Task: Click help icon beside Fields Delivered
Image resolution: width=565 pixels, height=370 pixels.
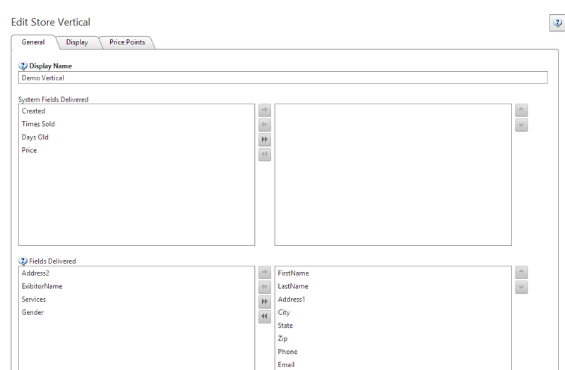Action: pyautogui.click(x=23, y=261)
